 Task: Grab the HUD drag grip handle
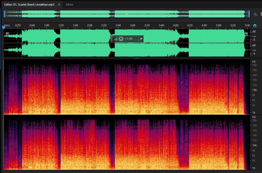(112, 39)
